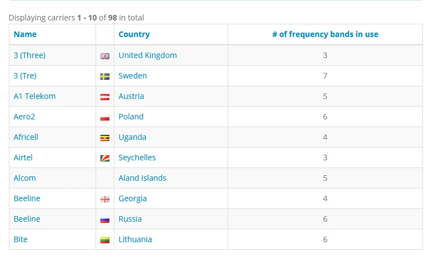Click the Seychelles flag icon
The height and width of the screenshot is (267, 438).
[105, 158]
